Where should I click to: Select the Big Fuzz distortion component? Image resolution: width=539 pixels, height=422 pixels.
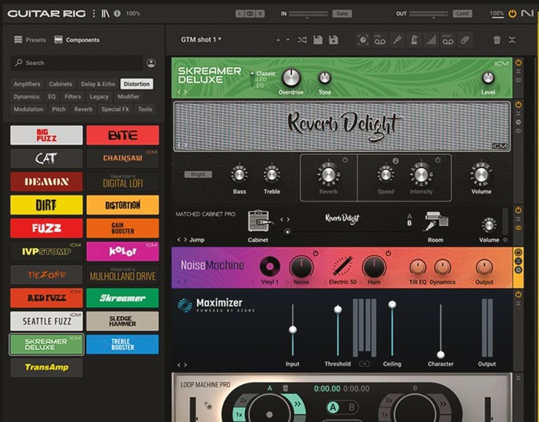46,135
